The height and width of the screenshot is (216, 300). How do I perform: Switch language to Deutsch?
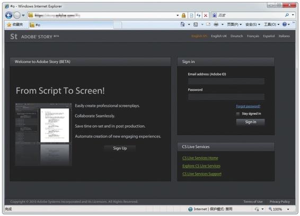coord(237,36)
